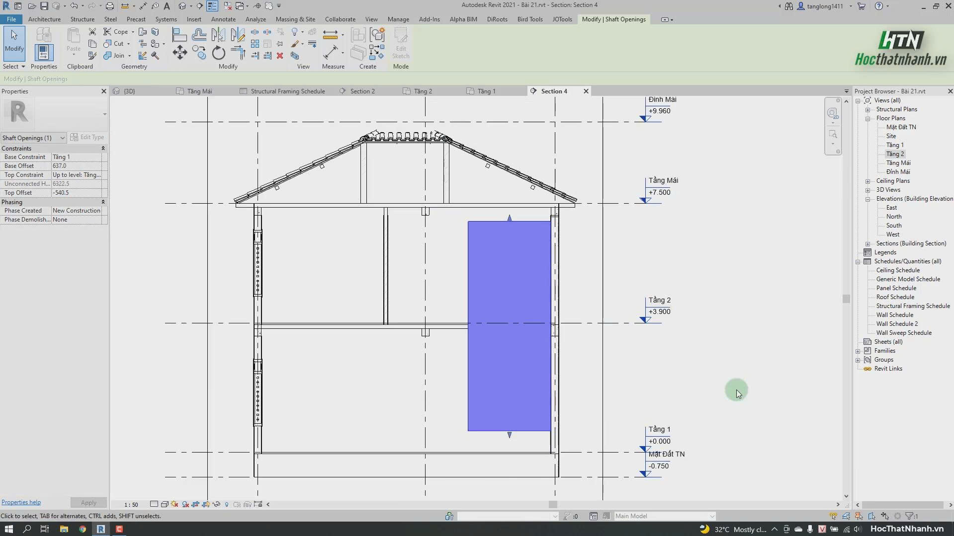Open the Architecture ribbon tab
This screenshot has height=536, width=954.
pos(44,19)
